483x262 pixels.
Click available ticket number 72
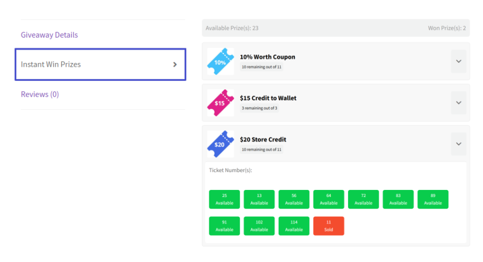pyautogui.click(x=364, y=199)
